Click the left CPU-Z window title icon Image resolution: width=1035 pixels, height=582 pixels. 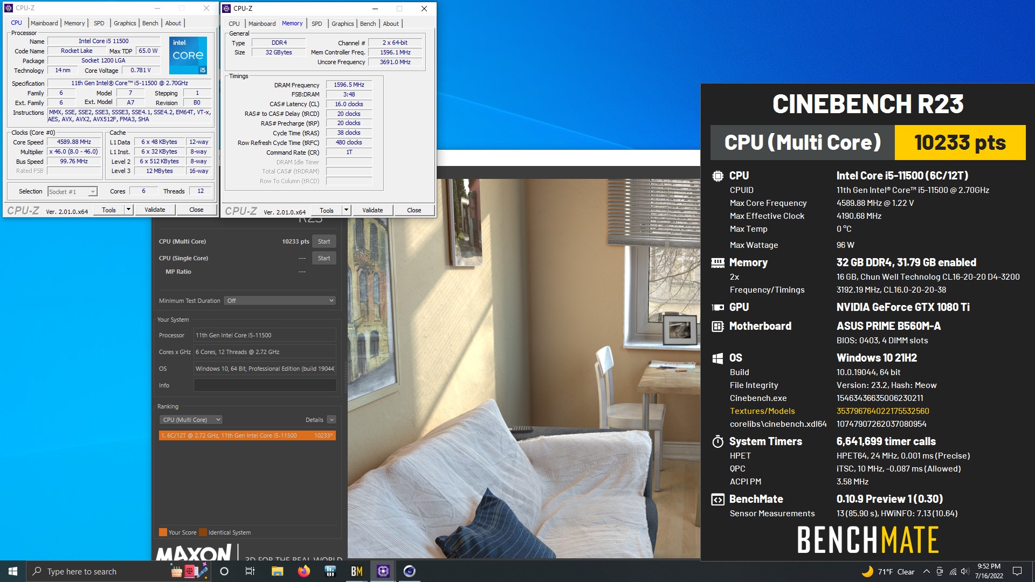pyautogui.click(x=9, y=8)
